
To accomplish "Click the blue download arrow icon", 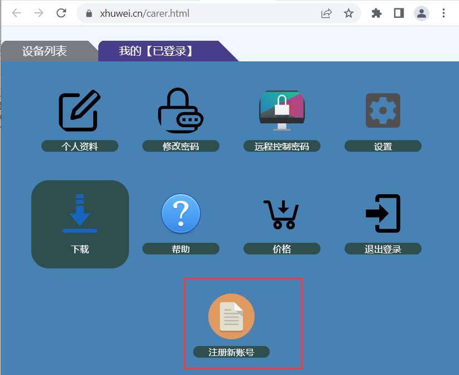I will pyautogui.click(x=80, y=213).
